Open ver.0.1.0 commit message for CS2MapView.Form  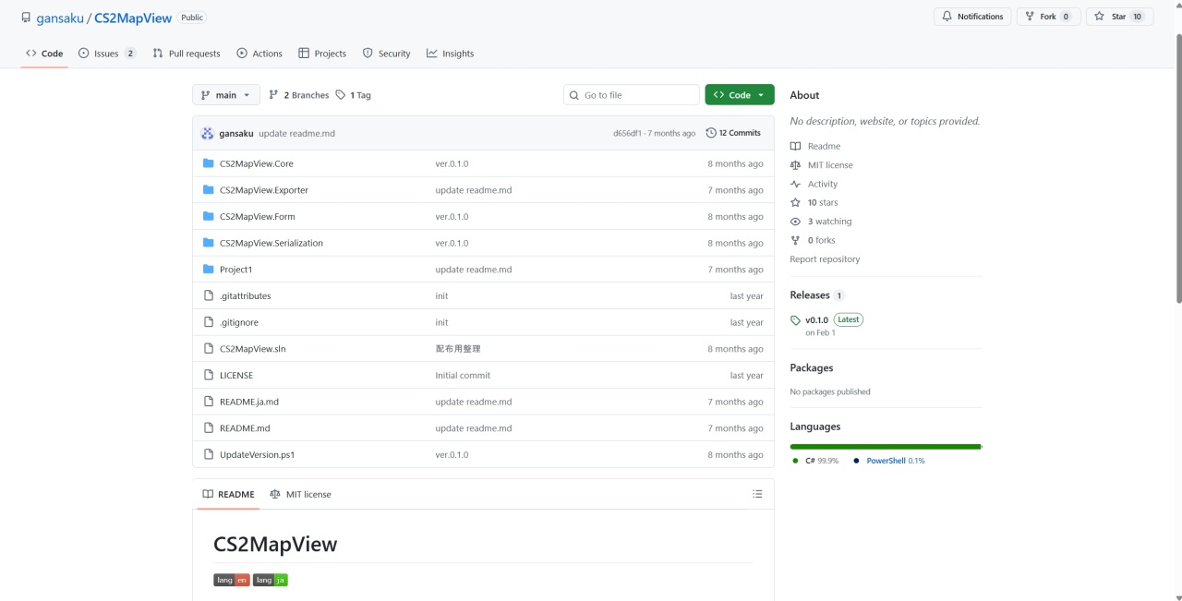pyautogui.click(x=452, y=217)
